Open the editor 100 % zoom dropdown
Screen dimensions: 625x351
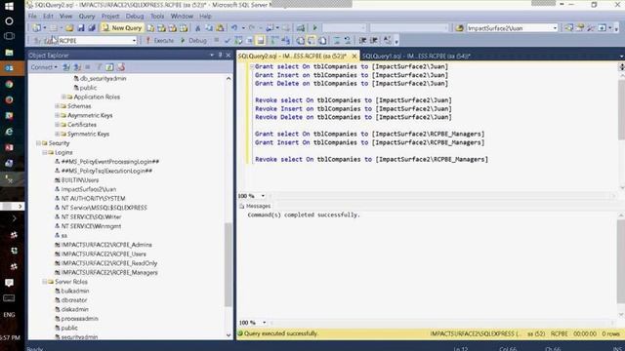(x=263, y=196)
